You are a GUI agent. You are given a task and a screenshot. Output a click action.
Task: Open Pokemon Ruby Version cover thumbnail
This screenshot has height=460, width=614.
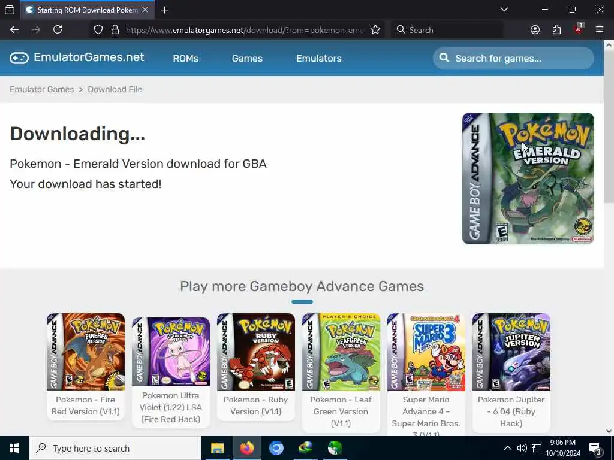[x=255, y=352]
